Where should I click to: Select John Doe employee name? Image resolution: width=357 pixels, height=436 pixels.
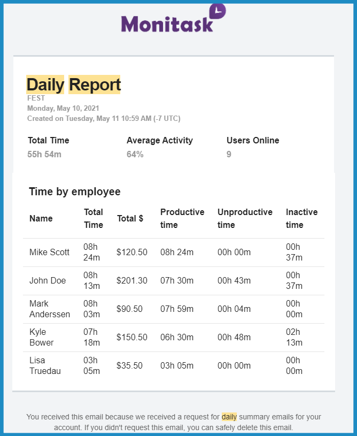tap(48, 280)
